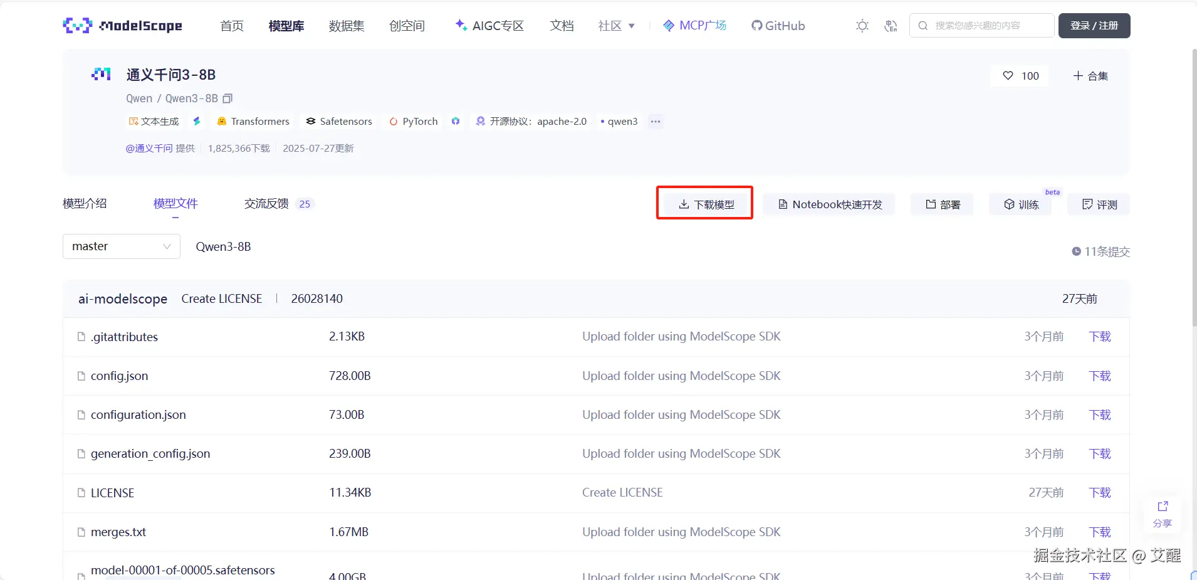
Task: Download the .gitattributes file via 下载
Action: (1100, 337)
